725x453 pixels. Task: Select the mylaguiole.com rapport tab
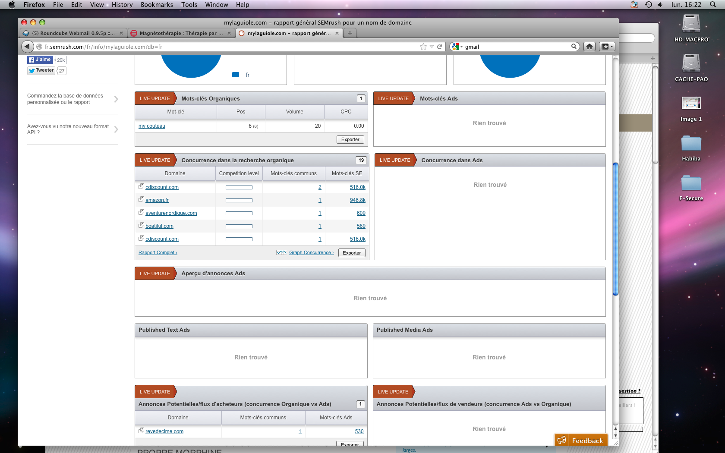289,33
